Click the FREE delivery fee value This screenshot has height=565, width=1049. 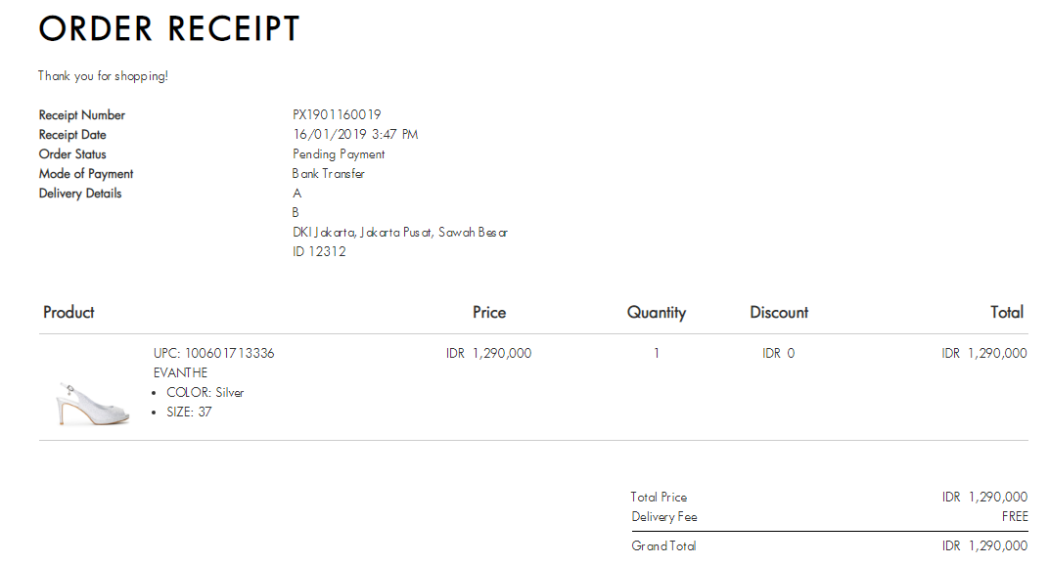coord(1015,516)
